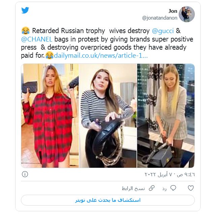Open the tweet info circle icon
The height and width of the screenshot is (216, 209).
point(25,174)
